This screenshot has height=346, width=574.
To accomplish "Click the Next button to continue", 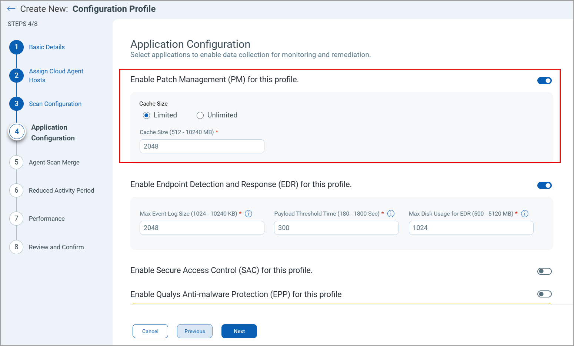I will tap(239, 331).
